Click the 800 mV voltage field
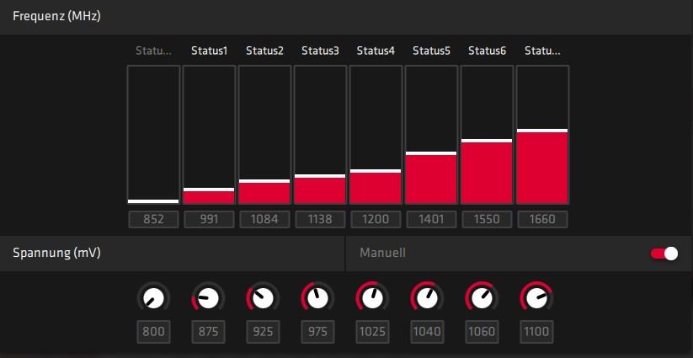693x358 pixels. point(153,332)
